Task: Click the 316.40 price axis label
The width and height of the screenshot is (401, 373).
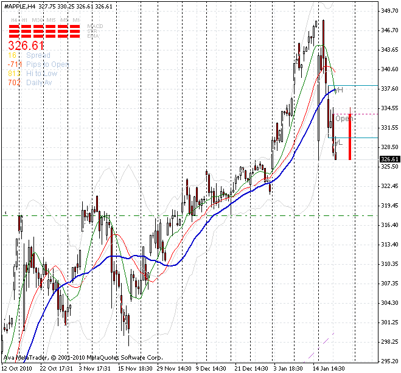Action: [x=389, y=225]
